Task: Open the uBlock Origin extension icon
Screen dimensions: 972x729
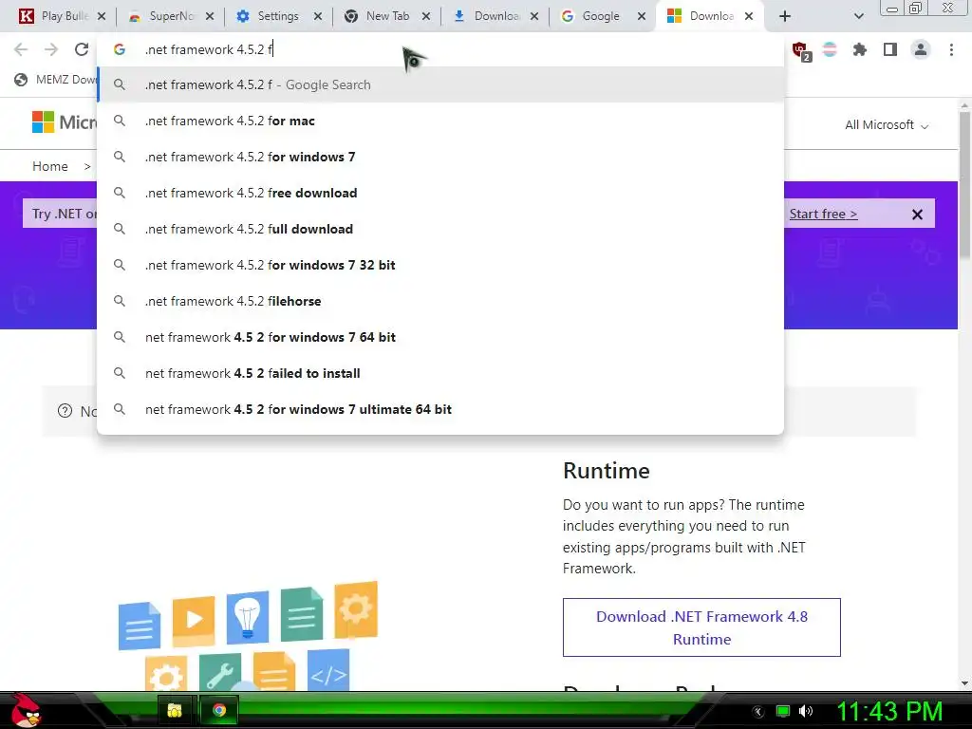Action: [x=801, y=50]
